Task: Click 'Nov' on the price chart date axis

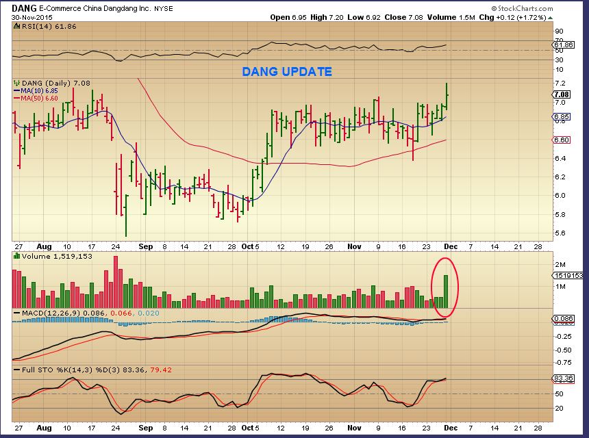Action: click(354, 246)
